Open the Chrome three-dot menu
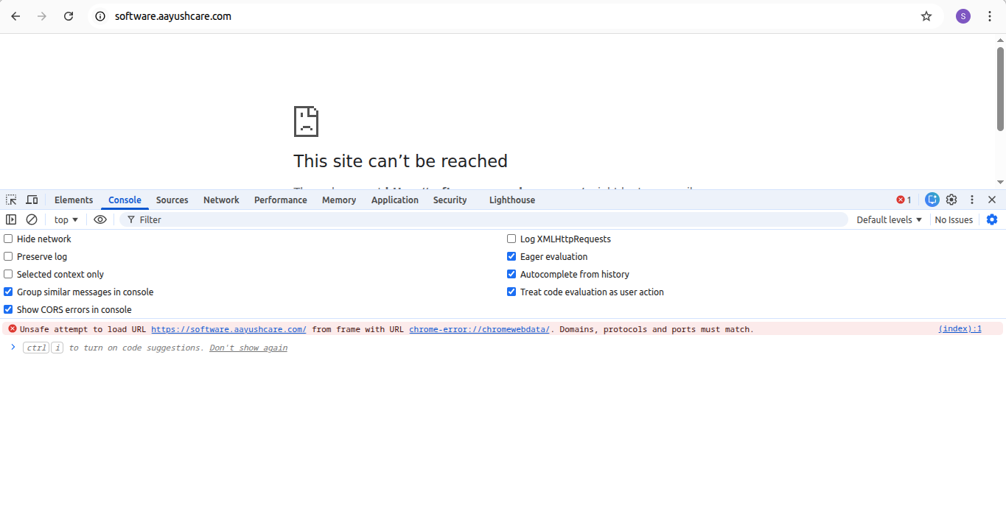This screenshot has height=514, width=1006. coord(990,16)
